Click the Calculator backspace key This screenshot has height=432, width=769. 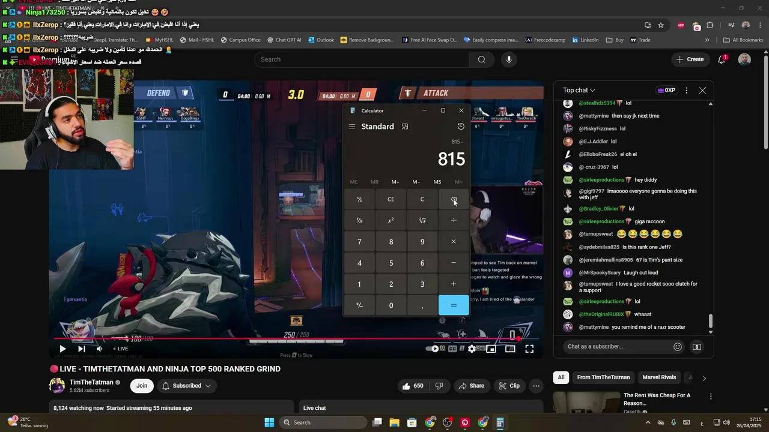click(x=454, y=199)
